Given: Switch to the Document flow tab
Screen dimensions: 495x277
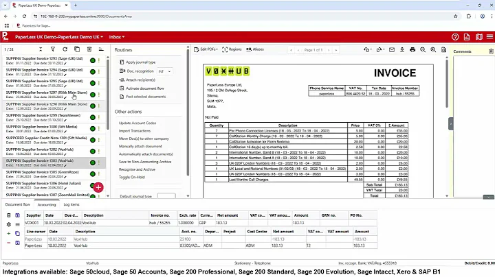Looking at the screenshot, I should coord(18,204).
